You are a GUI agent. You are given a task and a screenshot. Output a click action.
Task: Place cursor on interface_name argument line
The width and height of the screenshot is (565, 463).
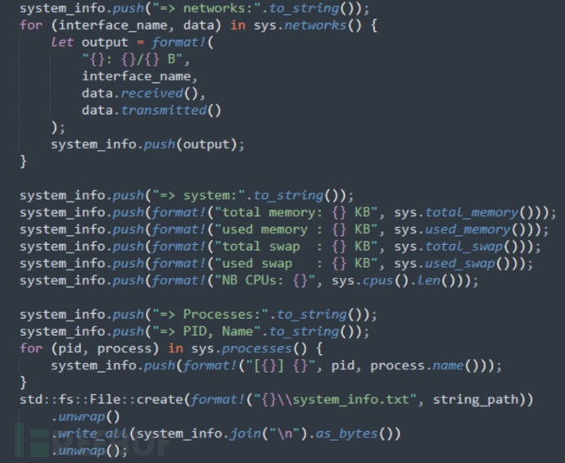[x=139, y=76]
